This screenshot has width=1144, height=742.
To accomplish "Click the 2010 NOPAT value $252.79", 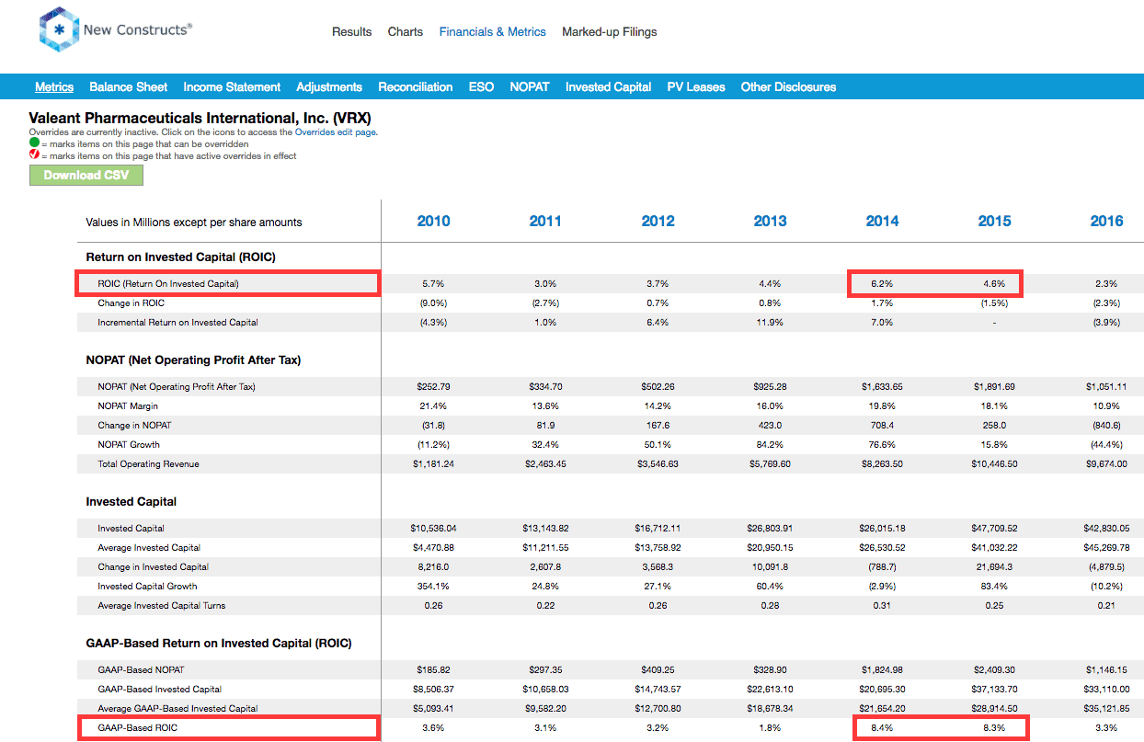I will [x=434, y=386].
